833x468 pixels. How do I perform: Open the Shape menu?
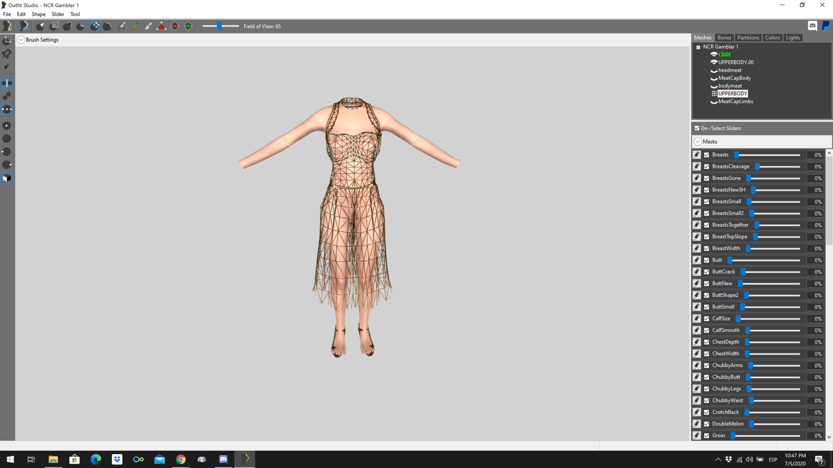(39, 14)
